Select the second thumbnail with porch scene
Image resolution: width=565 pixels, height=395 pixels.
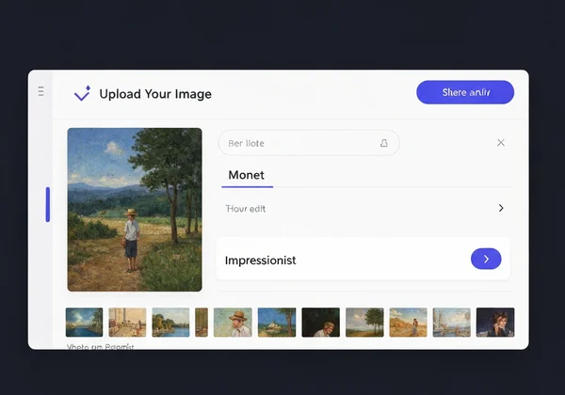coord(127,322)
